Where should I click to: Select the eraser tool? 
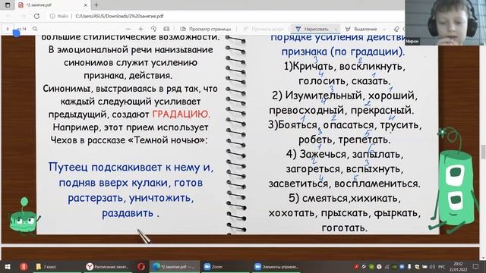(x=396, y=29)
